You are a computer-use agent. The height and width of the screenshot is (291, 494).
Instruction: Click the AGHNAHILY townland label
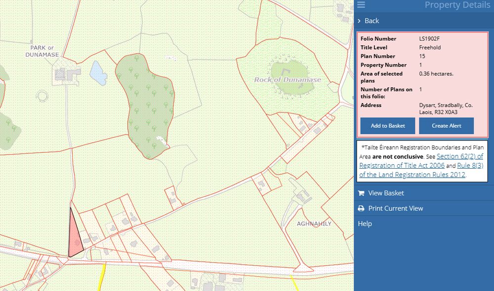314,223
